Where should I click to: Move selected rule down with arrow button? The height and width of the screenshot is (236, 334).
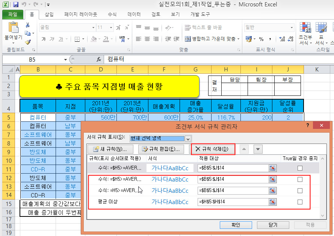(x=258, y=149)
